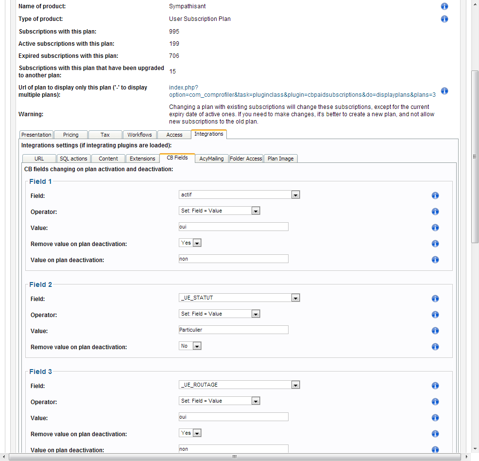Open Field 3 Operator dropdown
Viewport: 479px width, 461px height.
(x=219, y=401)
